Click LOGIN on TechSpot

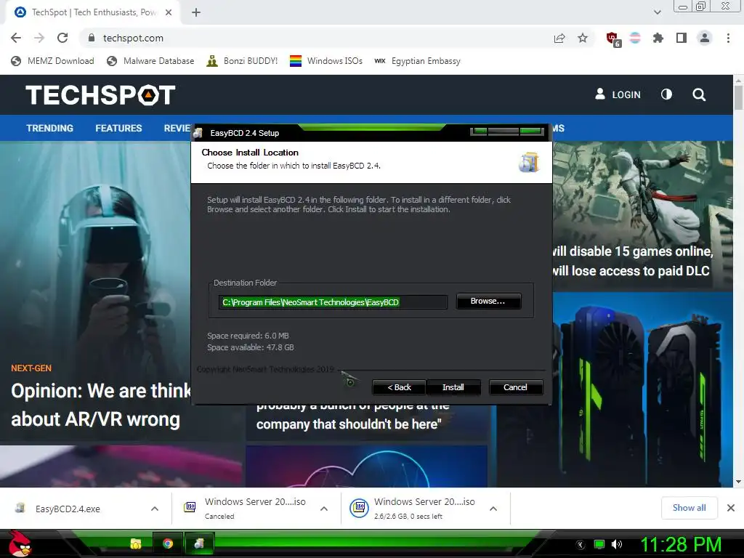pyautogui.click(x=618, y=94)
